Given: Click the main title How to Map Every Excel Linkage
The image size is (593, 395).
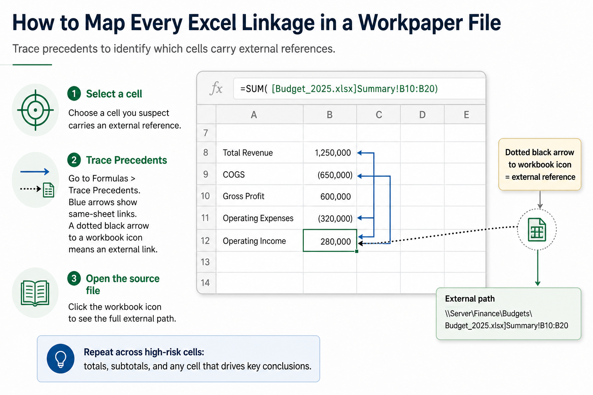Looking at the screenshot, I should [x=256, y=22].
